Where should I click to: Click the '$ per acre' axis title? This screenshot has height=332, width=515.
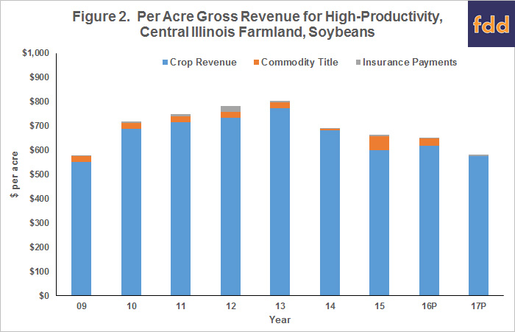coord(15,174)
